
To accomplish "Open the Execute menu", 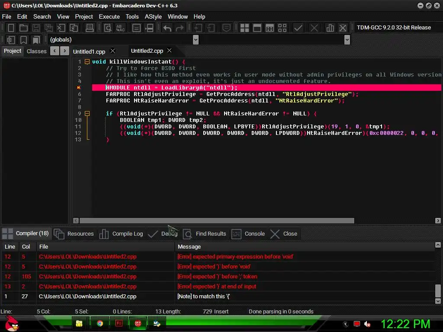I will (109, 17).
